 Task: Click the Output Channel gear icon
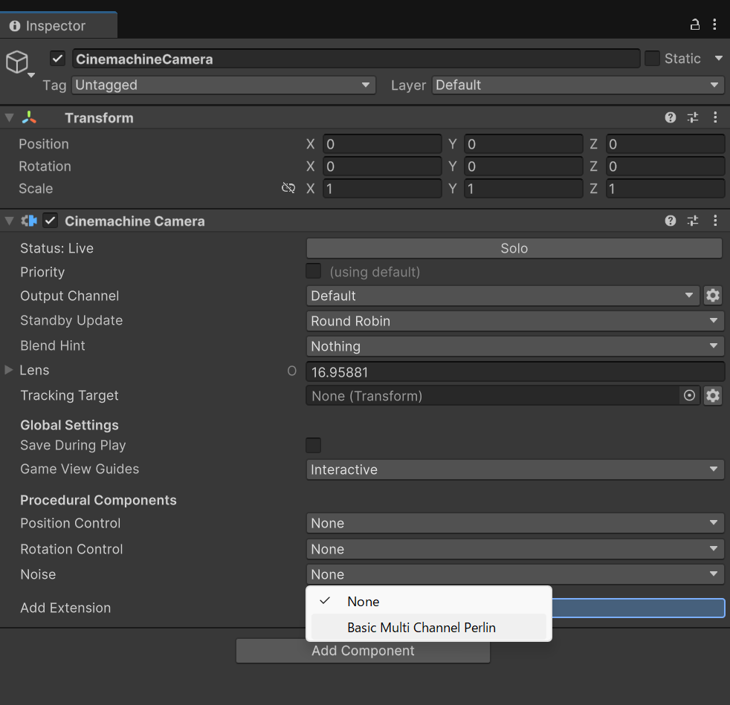pyautogui.click(x=713, y=296)
